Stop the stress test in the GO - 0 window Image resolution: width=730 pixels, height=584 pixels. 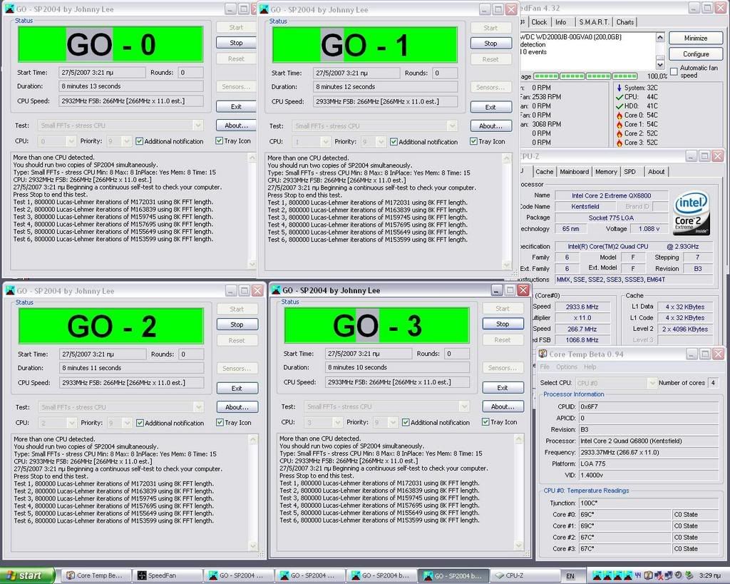[x=236, y=43]
